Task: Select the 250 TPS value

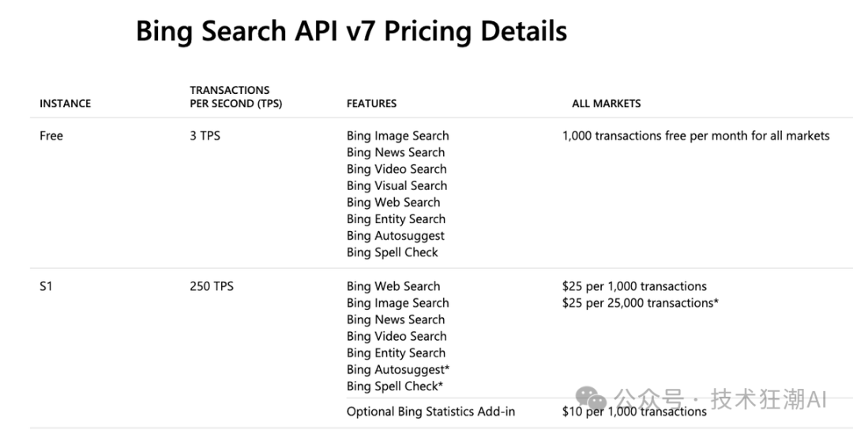Action: pos(212,286)
